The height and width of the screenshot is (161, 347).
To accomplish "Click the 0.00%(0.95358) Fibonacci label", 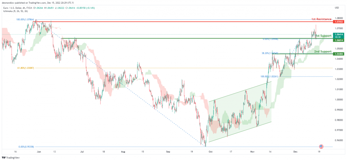I will (x=26, y=147).
